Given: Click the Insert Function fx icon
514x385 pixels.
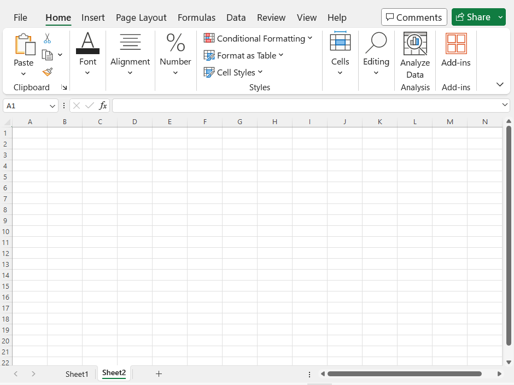Looking at the screenshot, I should 103,105.
